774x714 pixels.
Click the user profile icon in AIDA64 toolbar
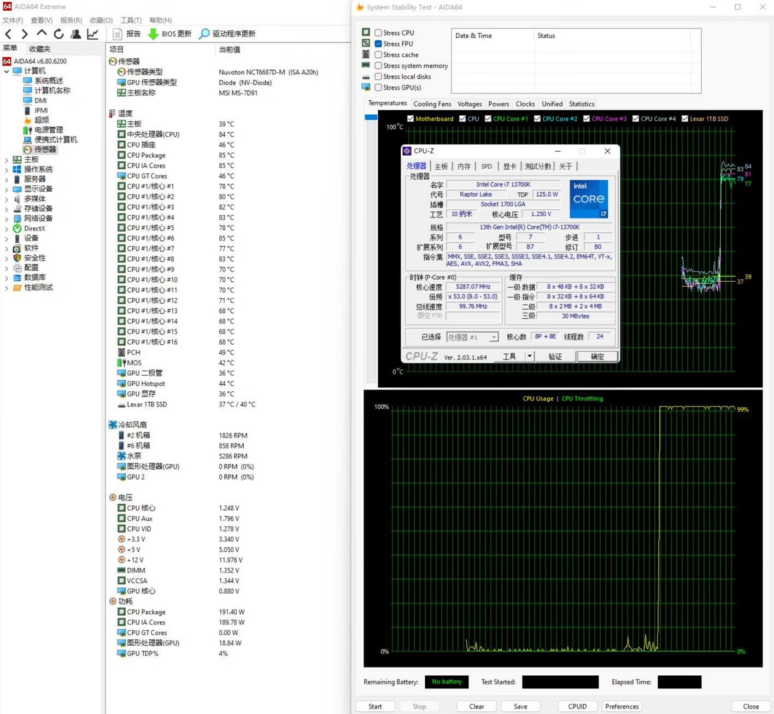pyautogui.click(x=76, y=34)
